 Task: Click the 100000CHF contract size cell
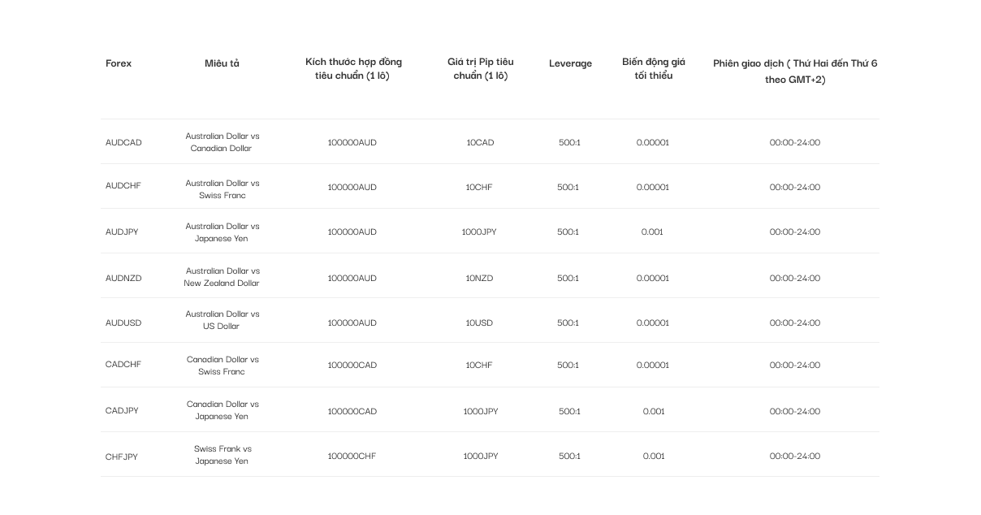pyautogui.click(x=352, y=456)
